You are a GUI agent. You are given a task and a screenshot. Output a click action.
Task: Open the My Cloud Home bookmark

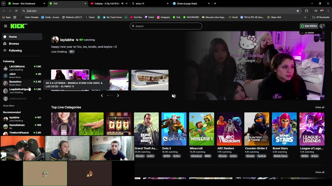(112, 17)
